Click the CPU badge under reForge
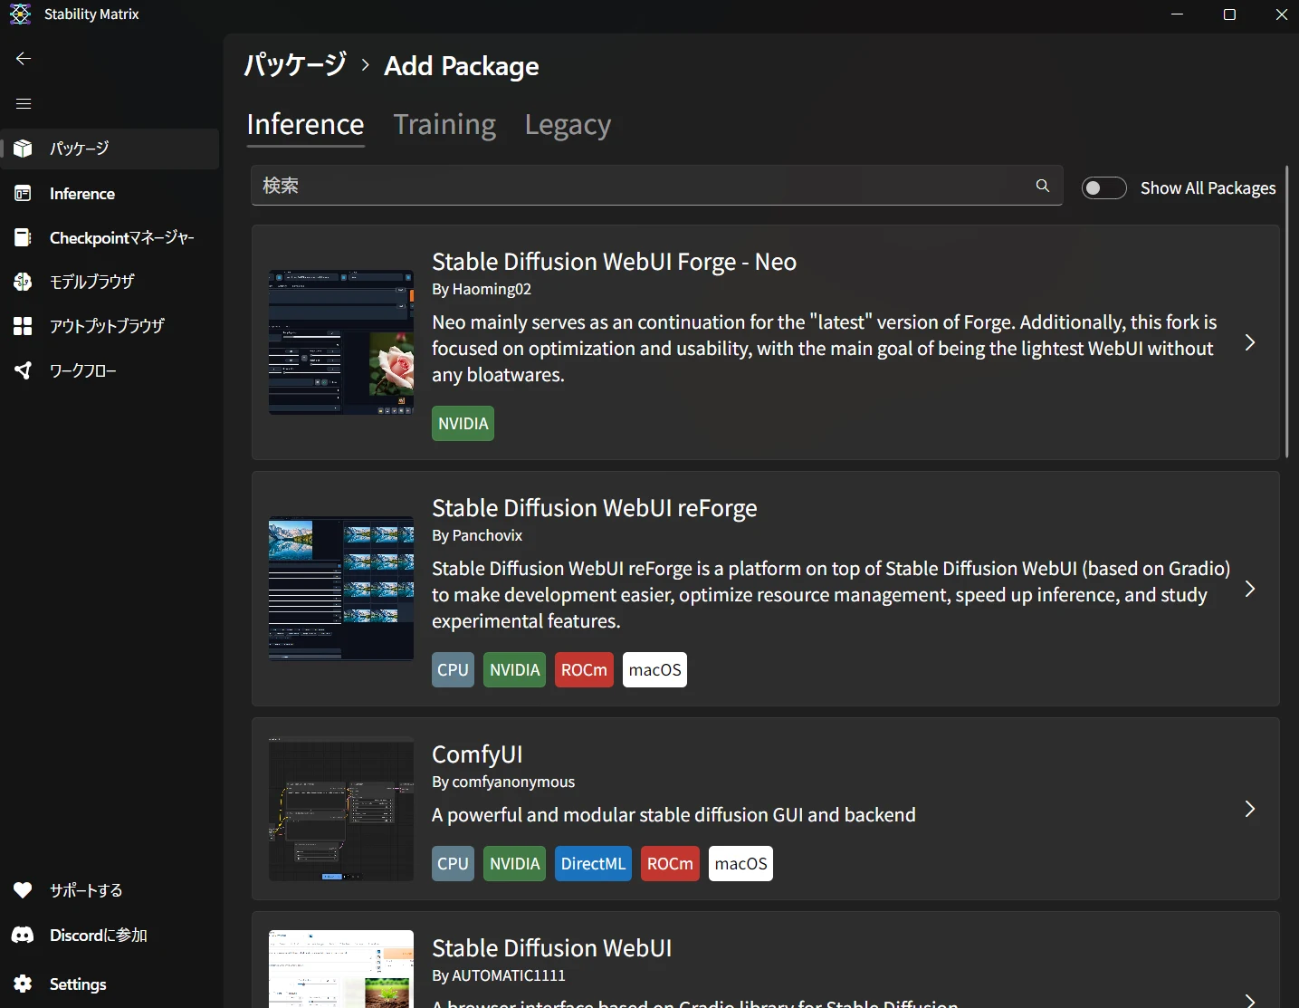The height and width of the screenshot is (1008, 1299). point(453,670)
